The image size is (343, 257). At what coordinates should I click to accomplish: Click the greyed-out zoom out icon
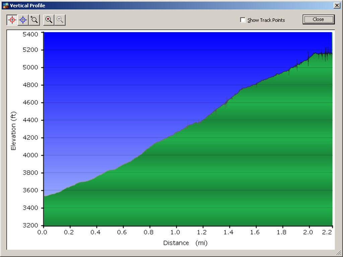coord(60,20)
